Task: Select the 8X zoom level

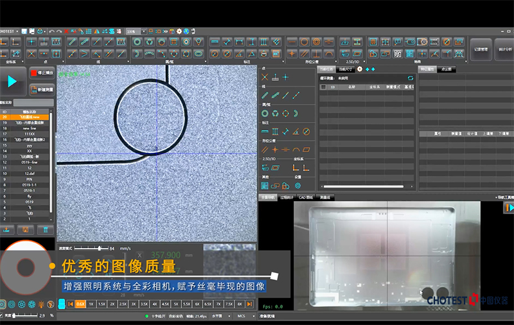Action: 240,304
